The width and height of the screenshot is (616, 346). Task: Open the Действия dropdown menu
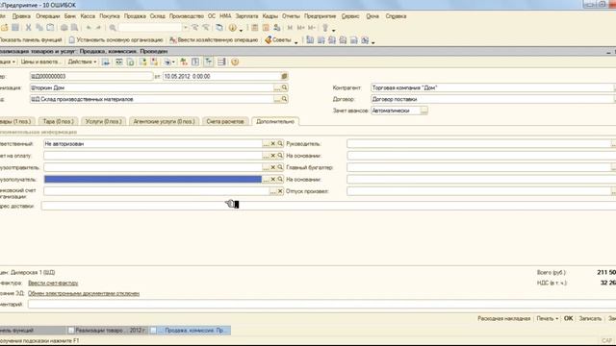tap(82, 62)
